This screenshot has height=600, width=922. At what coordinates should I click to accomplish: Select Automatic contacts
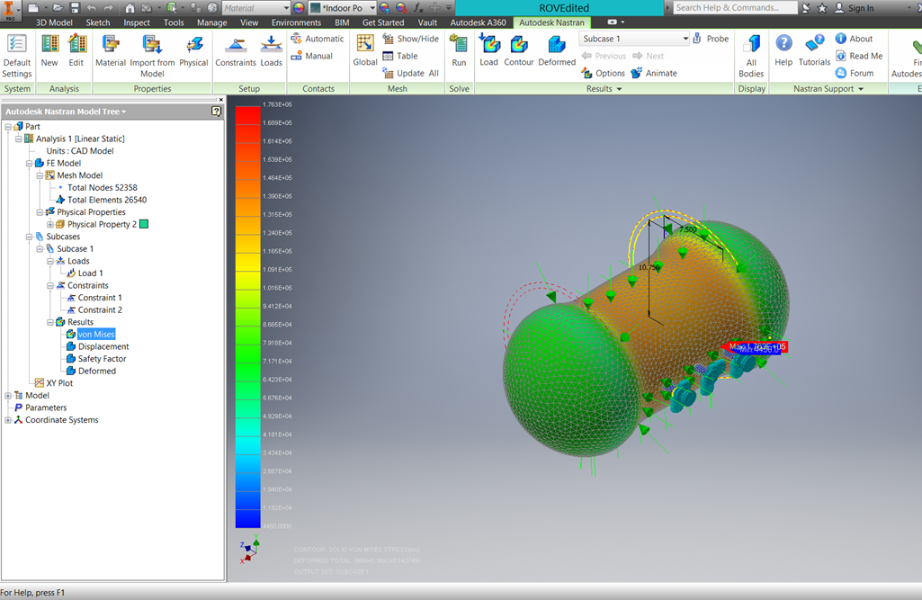(317, 39)
